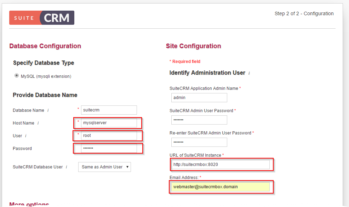The height and width of the screenshot is (207, 349).
Task: Click the info icon beside SuiteCRM Database User
Action: [66, 167]
